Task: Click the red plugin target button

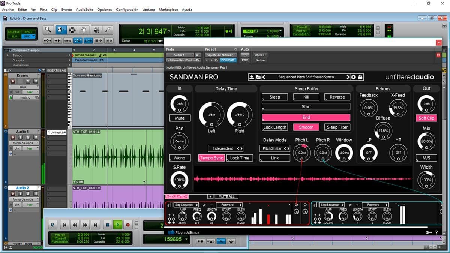Action: (x=438, y=55)
